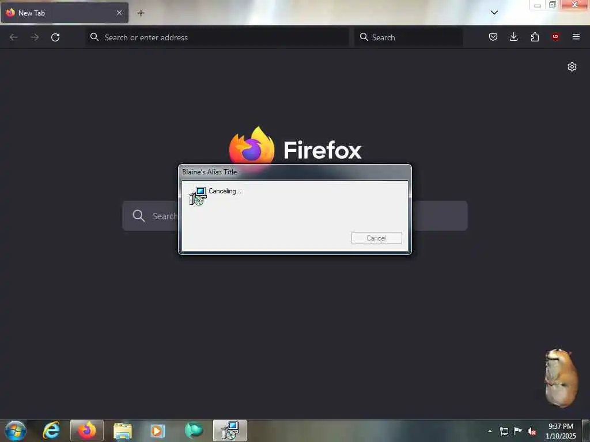The image size is (590, 442).
Task: Switch to Firefox taskbar button
Action: click(x=87, y=430)
